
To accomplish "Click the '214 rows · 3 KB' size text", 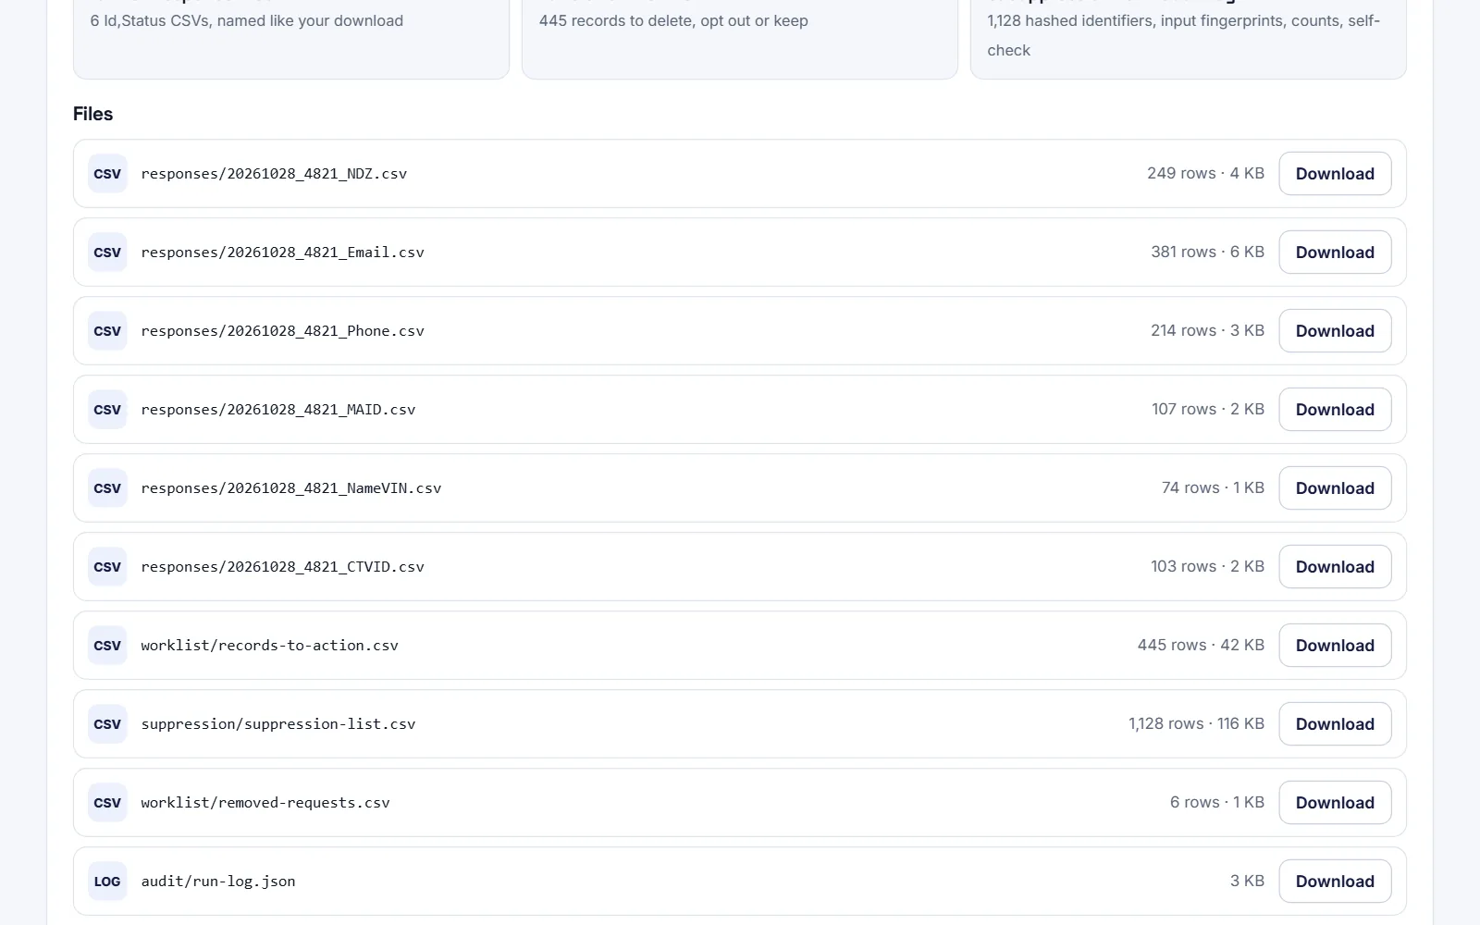I will [1207, 330].
